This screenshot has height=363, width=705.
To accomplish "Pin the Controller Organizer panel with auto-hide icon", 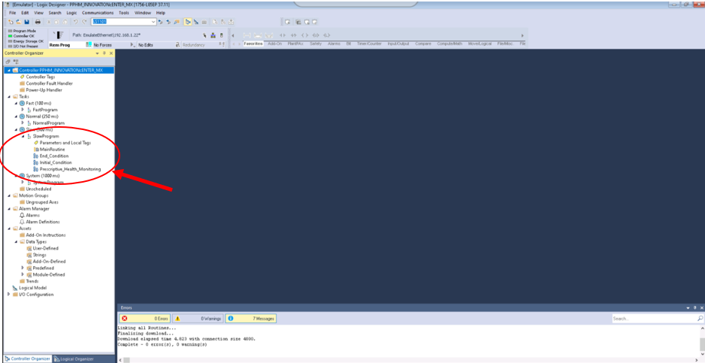I will 104,53.
